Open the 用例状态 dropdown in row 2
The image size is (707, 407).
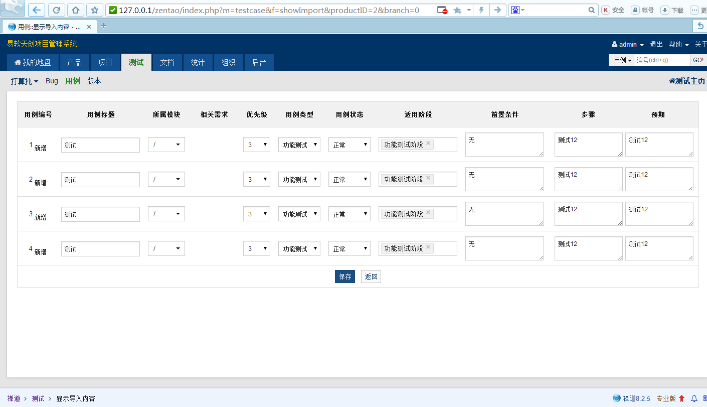coord(349,179)
